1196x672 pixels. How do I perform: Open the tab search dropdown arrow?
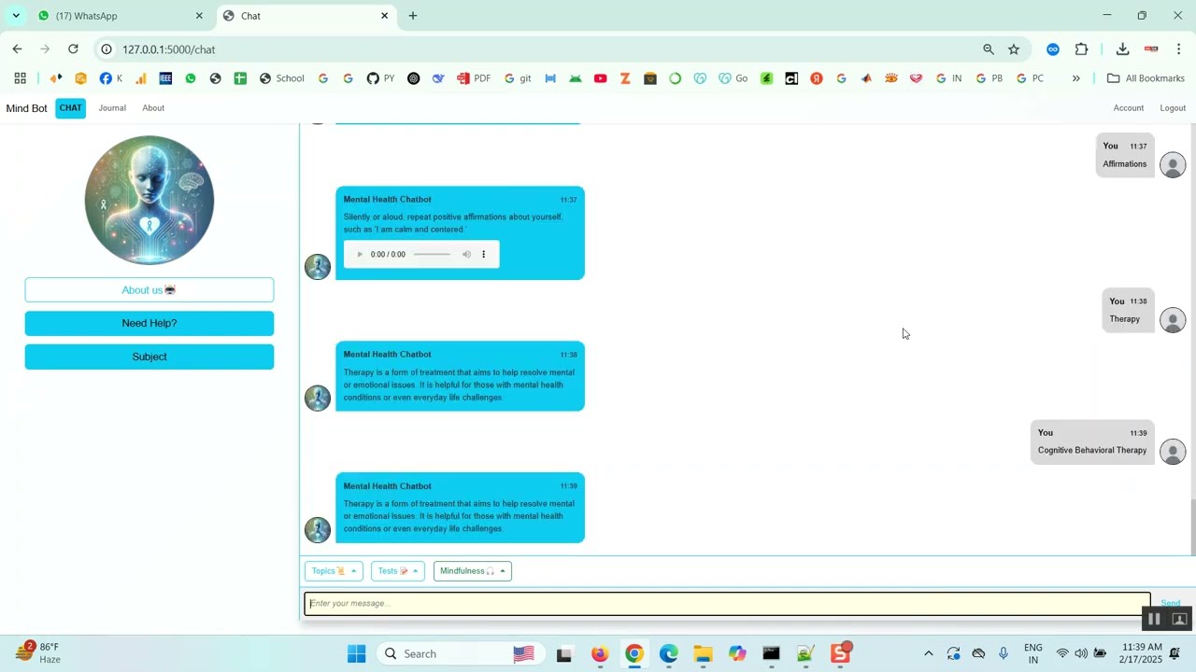click(16, 16)
